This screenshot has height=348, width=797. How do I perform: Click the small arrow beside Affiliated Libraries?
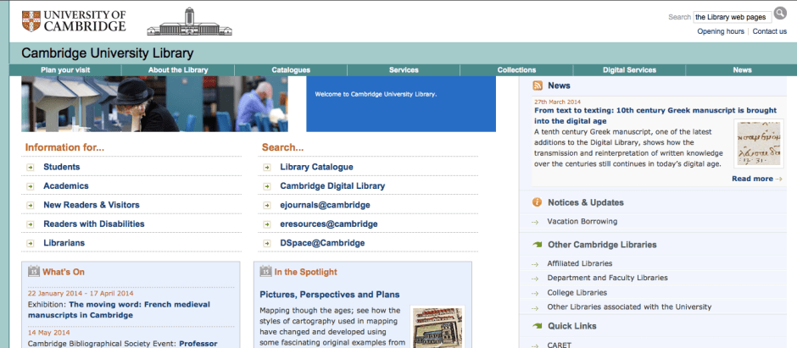pyautogui.click(x=535, y=264)
